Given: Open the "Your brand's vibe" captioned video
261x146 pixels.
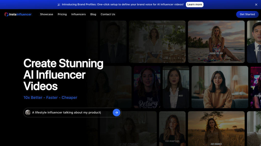Looking at the screenshot, I should click(x=172, y=129).
